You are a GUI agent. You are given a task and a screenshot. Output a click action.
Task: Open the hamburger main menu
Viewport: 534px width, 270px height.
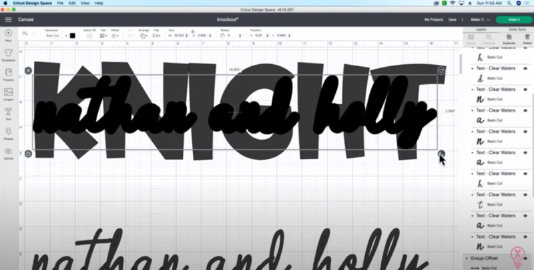[x=8, y=19]
